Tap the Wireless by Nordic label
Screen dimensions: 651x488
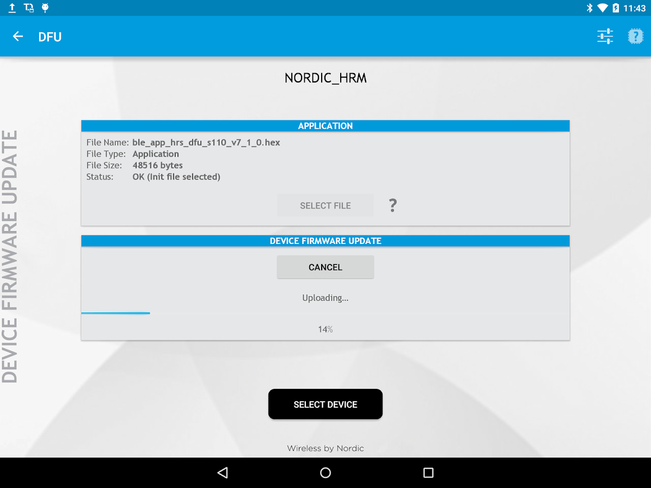(x=325, y=448)
